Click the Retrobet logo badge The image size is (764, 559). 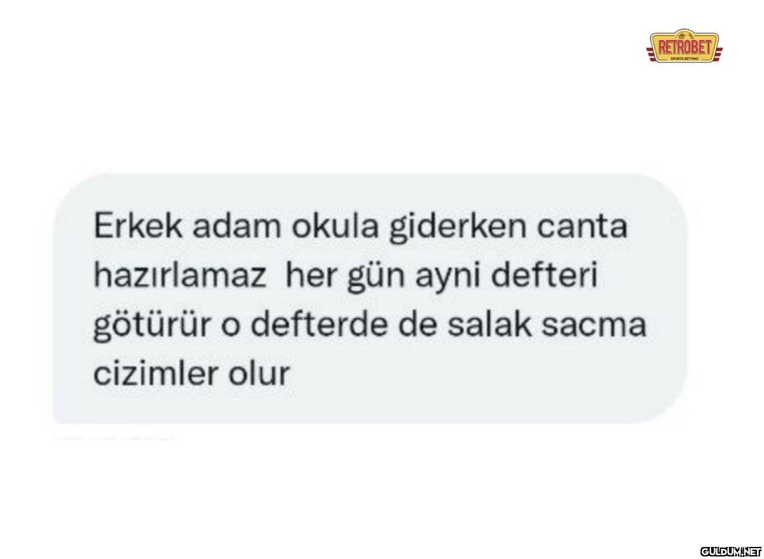click(684, 48)
